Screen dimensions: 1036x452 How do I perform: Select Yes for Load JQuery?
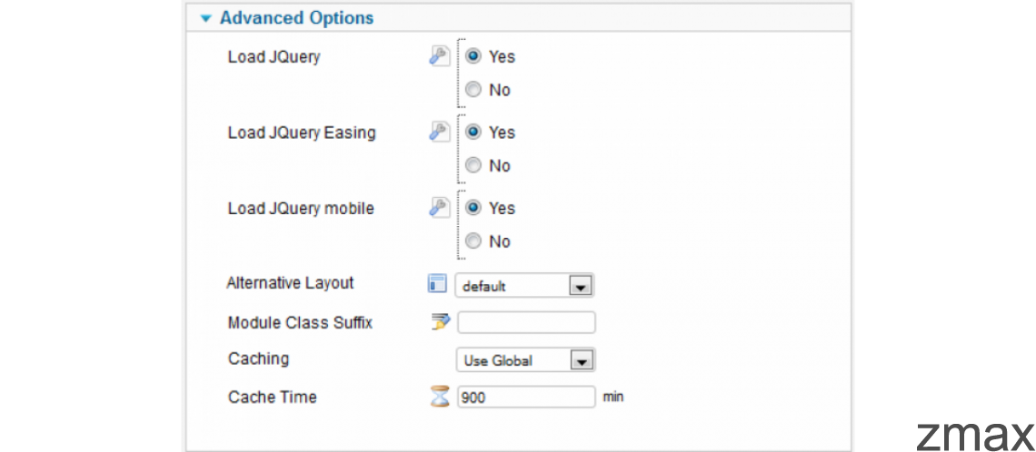(x=473, y=56)
